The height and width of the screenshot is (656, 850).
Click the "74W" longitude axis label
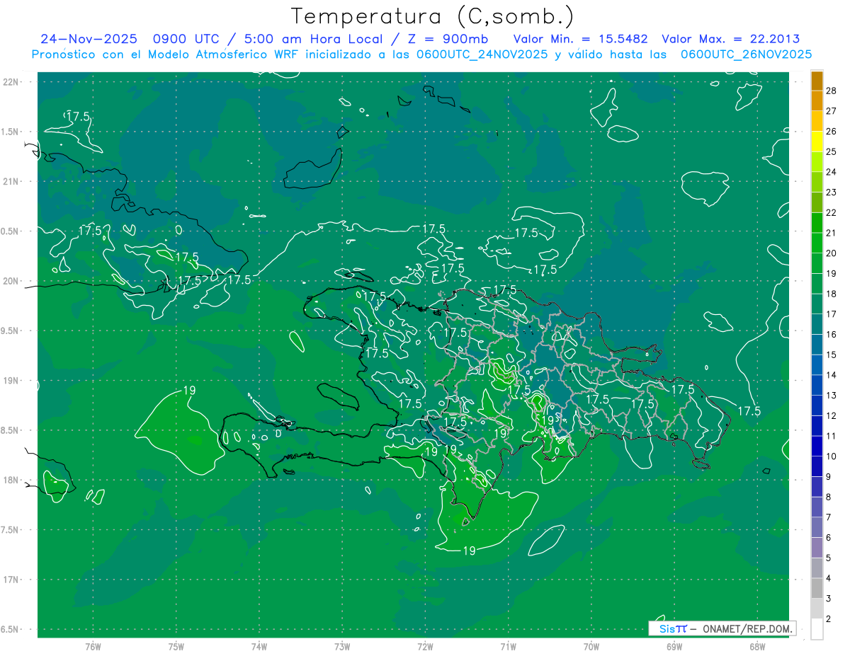(x=259, y=648)
